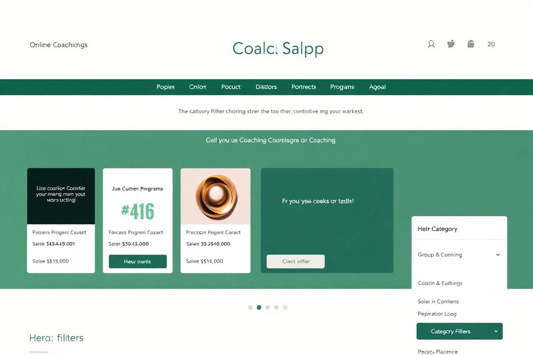This screenshot has height=355, width=533.
Task: Open the Portrects menu item
Action: (x=304, y=87)
